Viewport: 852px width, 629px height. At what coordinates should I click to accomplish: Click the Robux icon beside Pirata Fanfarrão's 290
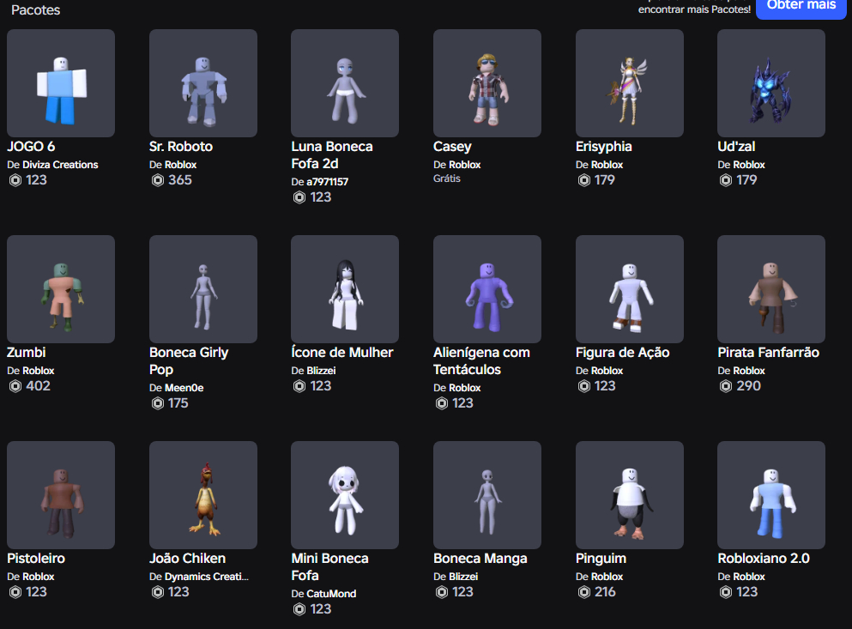pos(726,386)
